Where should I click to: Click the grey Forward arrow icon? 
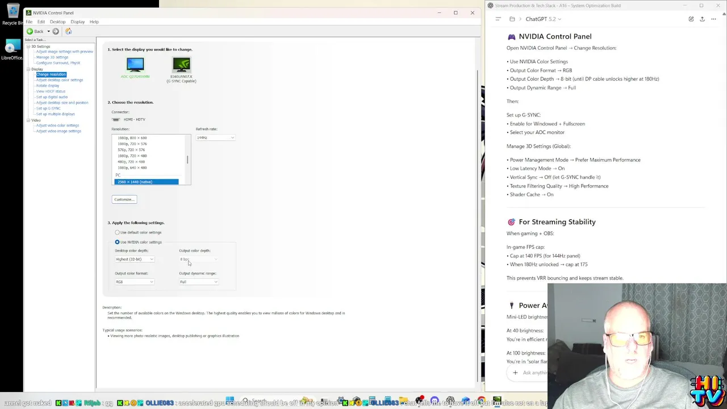click(x=56, y=31)
